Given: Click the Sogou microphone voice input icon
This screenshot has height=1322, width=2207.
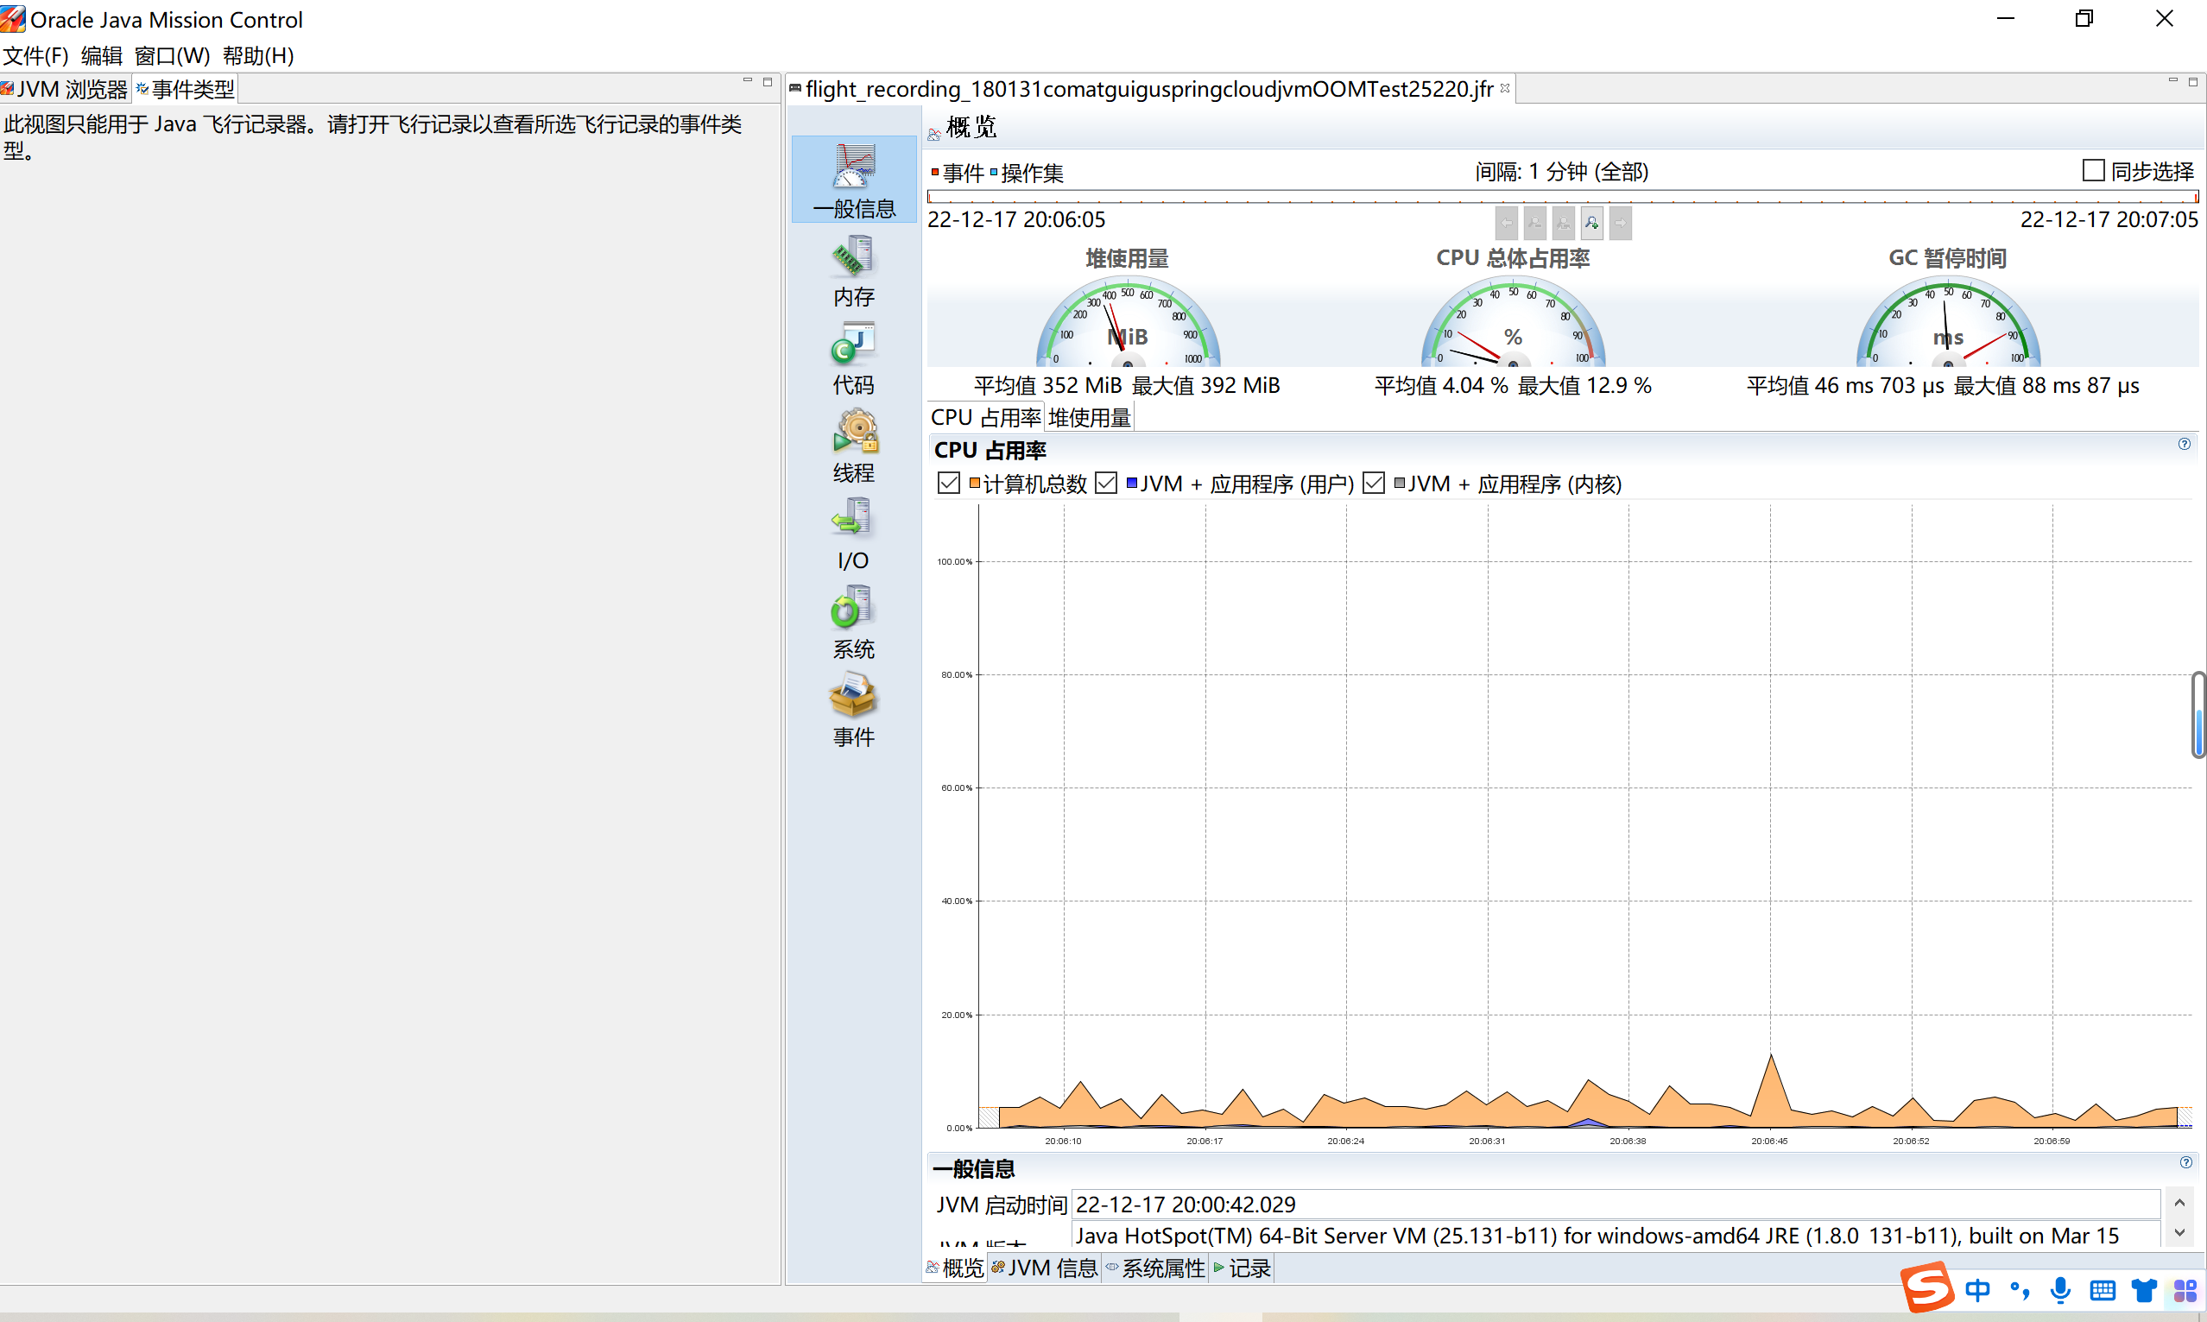Looking at the screenshot, I should (x=2060, y=1290).
